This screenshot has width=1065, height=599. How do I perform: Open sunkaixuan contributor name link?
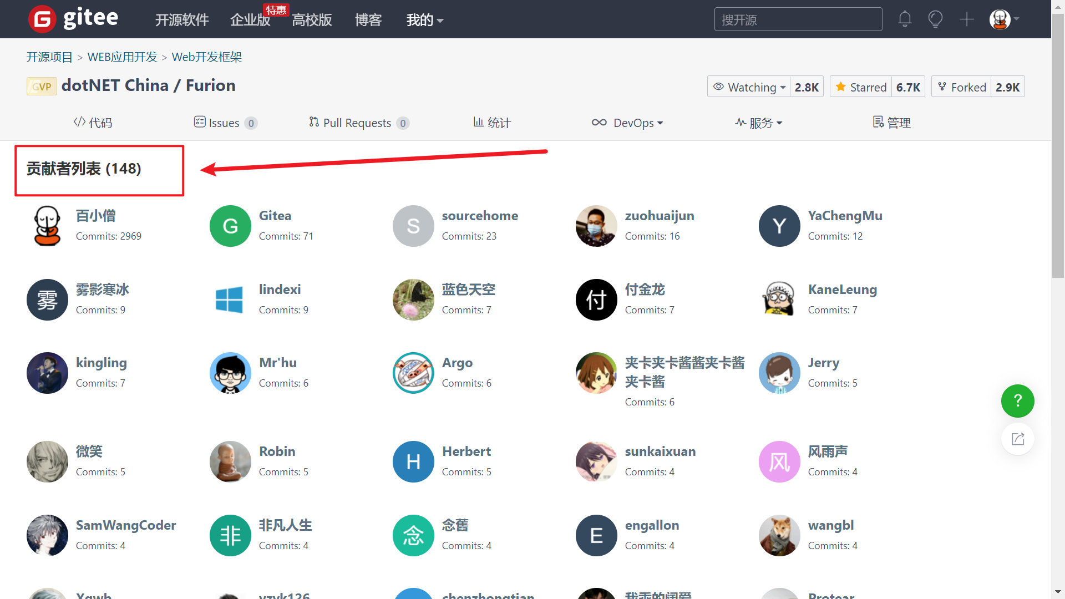tap(660, 451)
